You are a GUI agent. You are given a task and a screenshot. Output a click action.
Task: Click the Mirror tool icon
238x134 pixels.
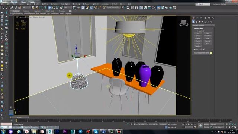[x=124, y=7]
